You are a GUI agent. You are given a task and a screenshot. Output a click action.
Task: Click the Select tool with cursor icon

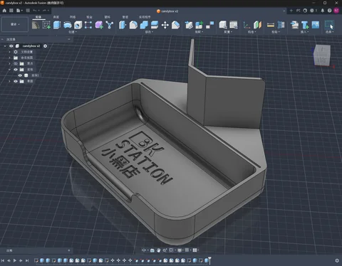(329, 25)
